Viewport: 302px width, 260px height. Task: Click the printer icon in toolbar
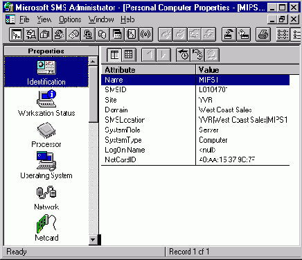263,35
